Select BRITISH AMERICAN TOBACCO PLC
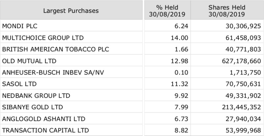The width and height of the screenshot is (264, 136). tap(55, 49)
